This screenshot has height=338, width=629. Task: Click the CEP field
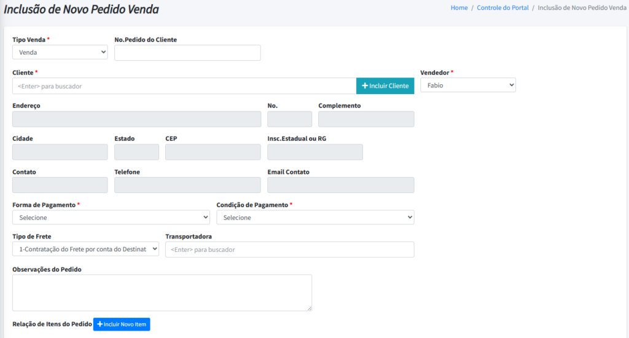click(x=213, y=152)
